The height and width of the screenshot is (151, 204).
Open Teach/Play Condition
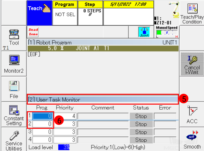[x=192, y=13]
